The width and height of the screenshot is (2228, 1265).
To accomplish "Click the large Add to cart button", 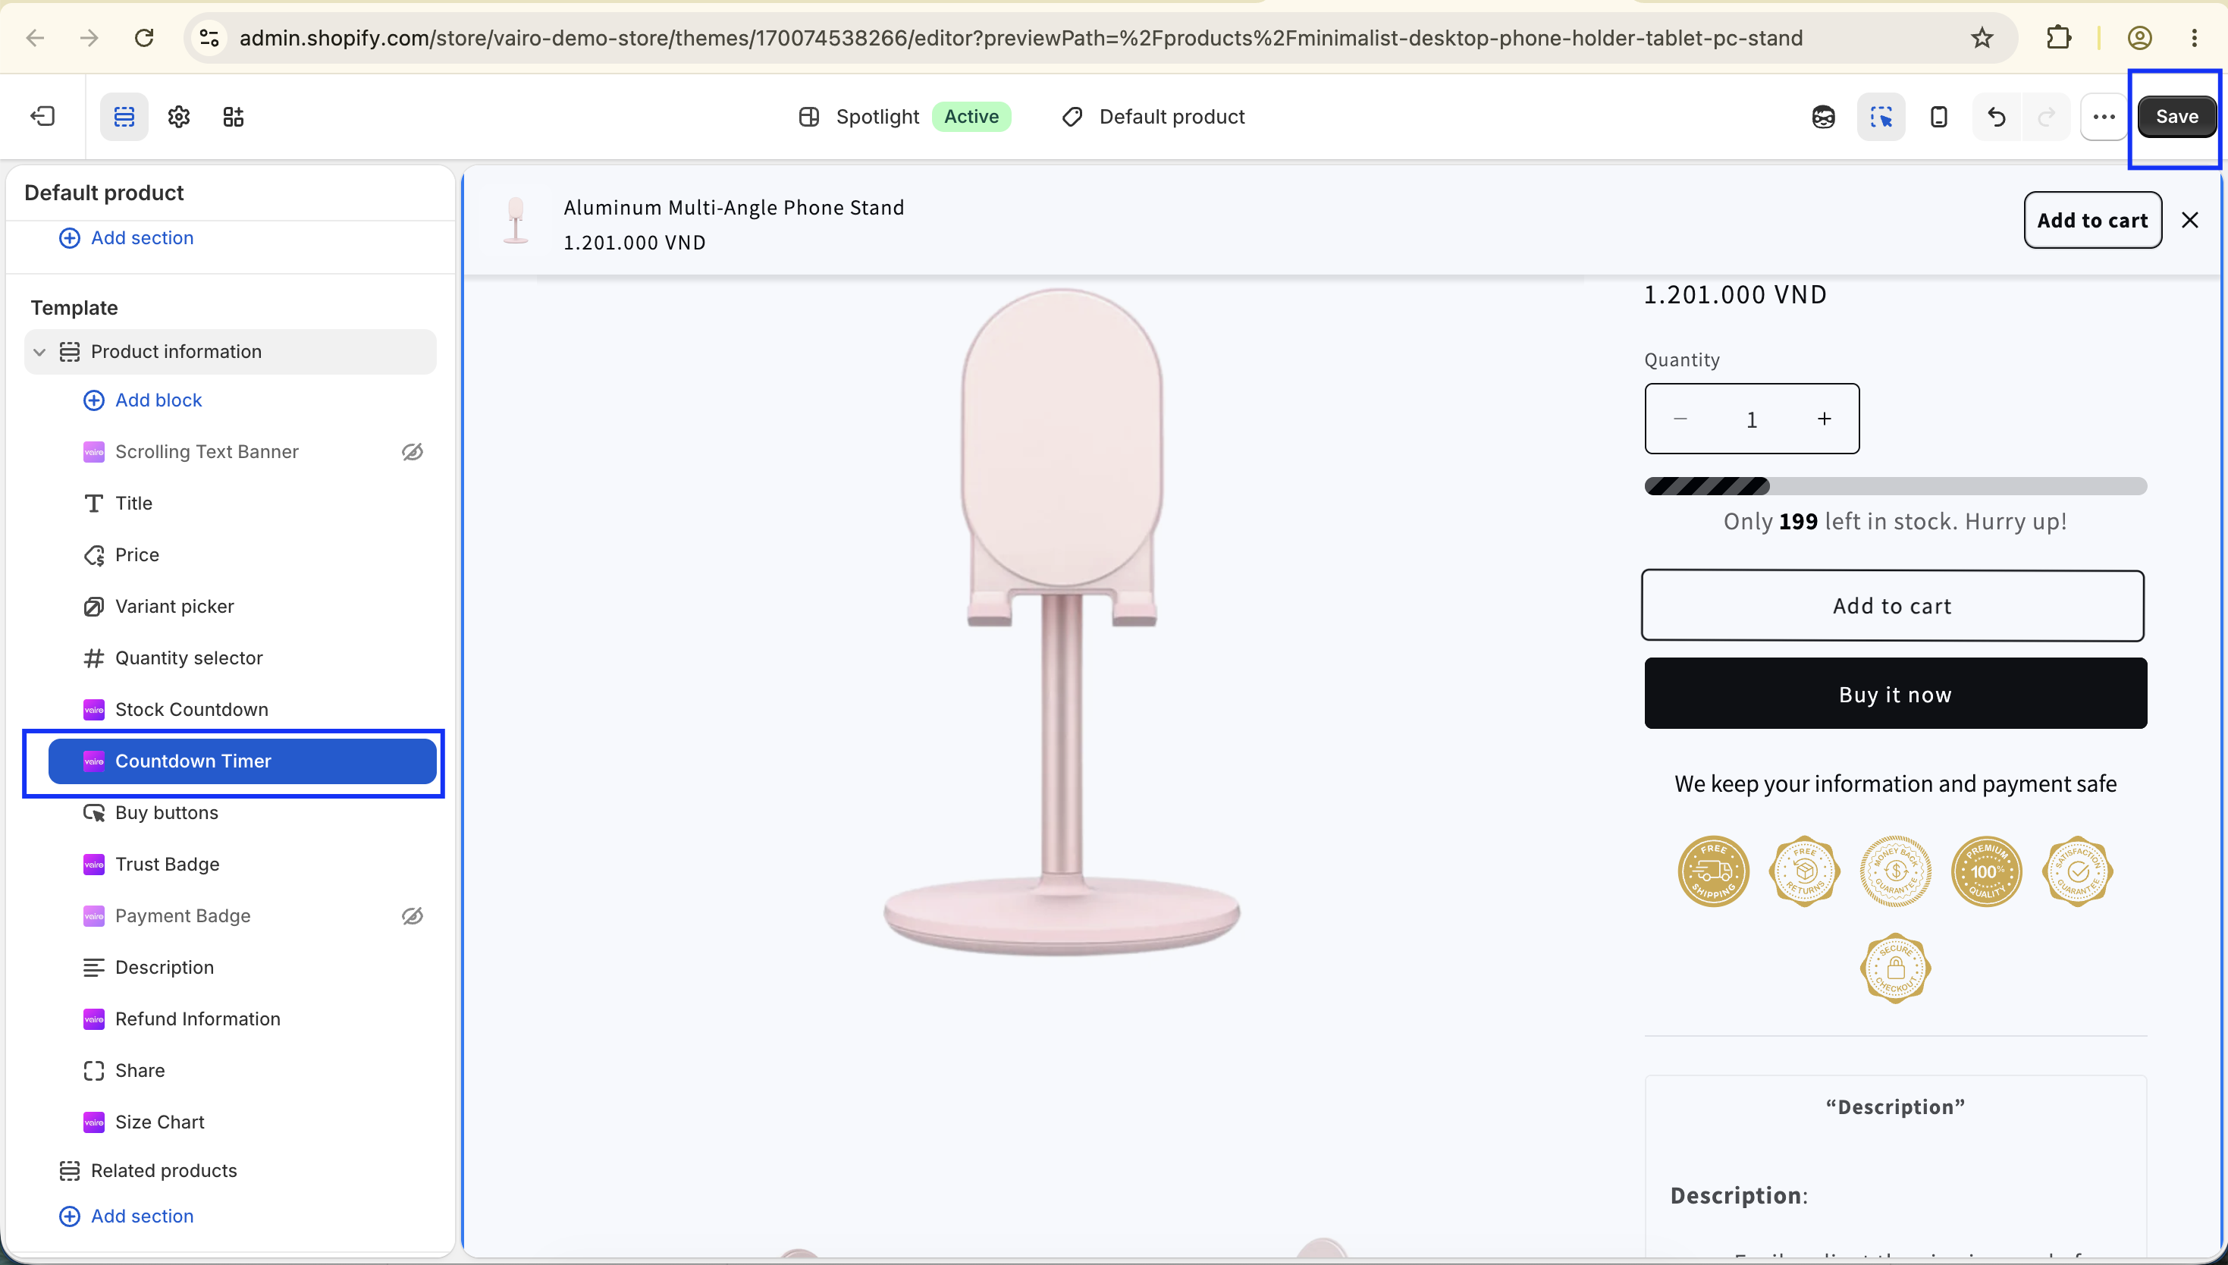I will [1893, 607].
